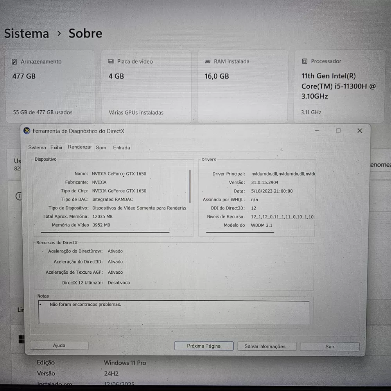The image size is (391, 391).
Task: Click the Total Aprox. Memória 12035 MB value
Action: coord(102,217)
